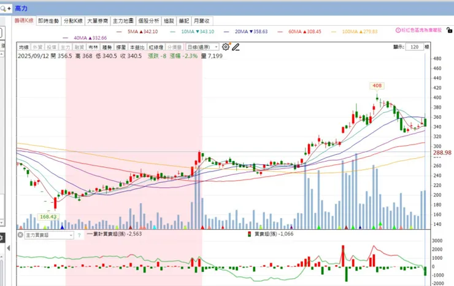Click the 20MA legend value

click(252, 31)
